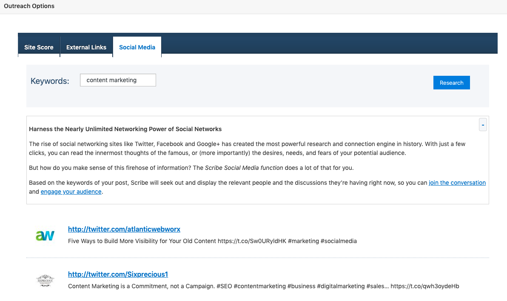Click the Sixprecious1 profile avatar
Viewport: 507px width, 301px height.
45,280
